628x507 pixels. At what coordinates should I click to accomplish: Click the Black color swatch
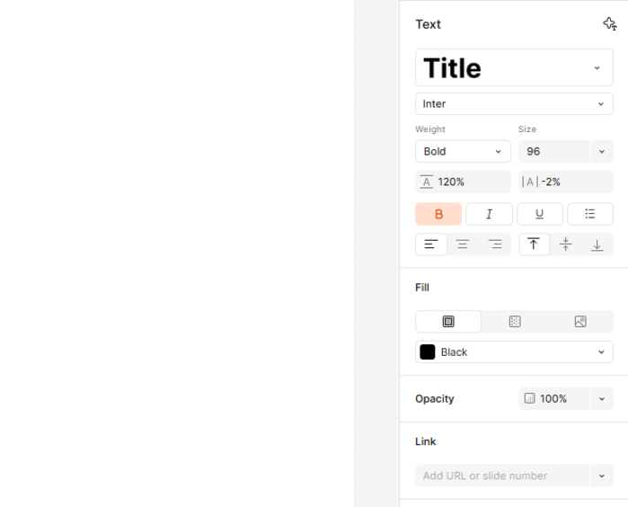[428, 351]
